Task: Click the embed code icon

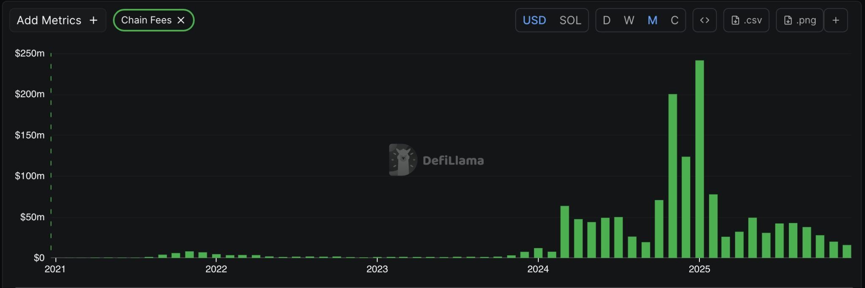Action: point(705,20)
